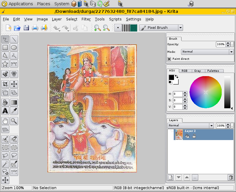This screenshot has height=192, width=236.
Task: Select the gradient tool
Action: point(14,103)
